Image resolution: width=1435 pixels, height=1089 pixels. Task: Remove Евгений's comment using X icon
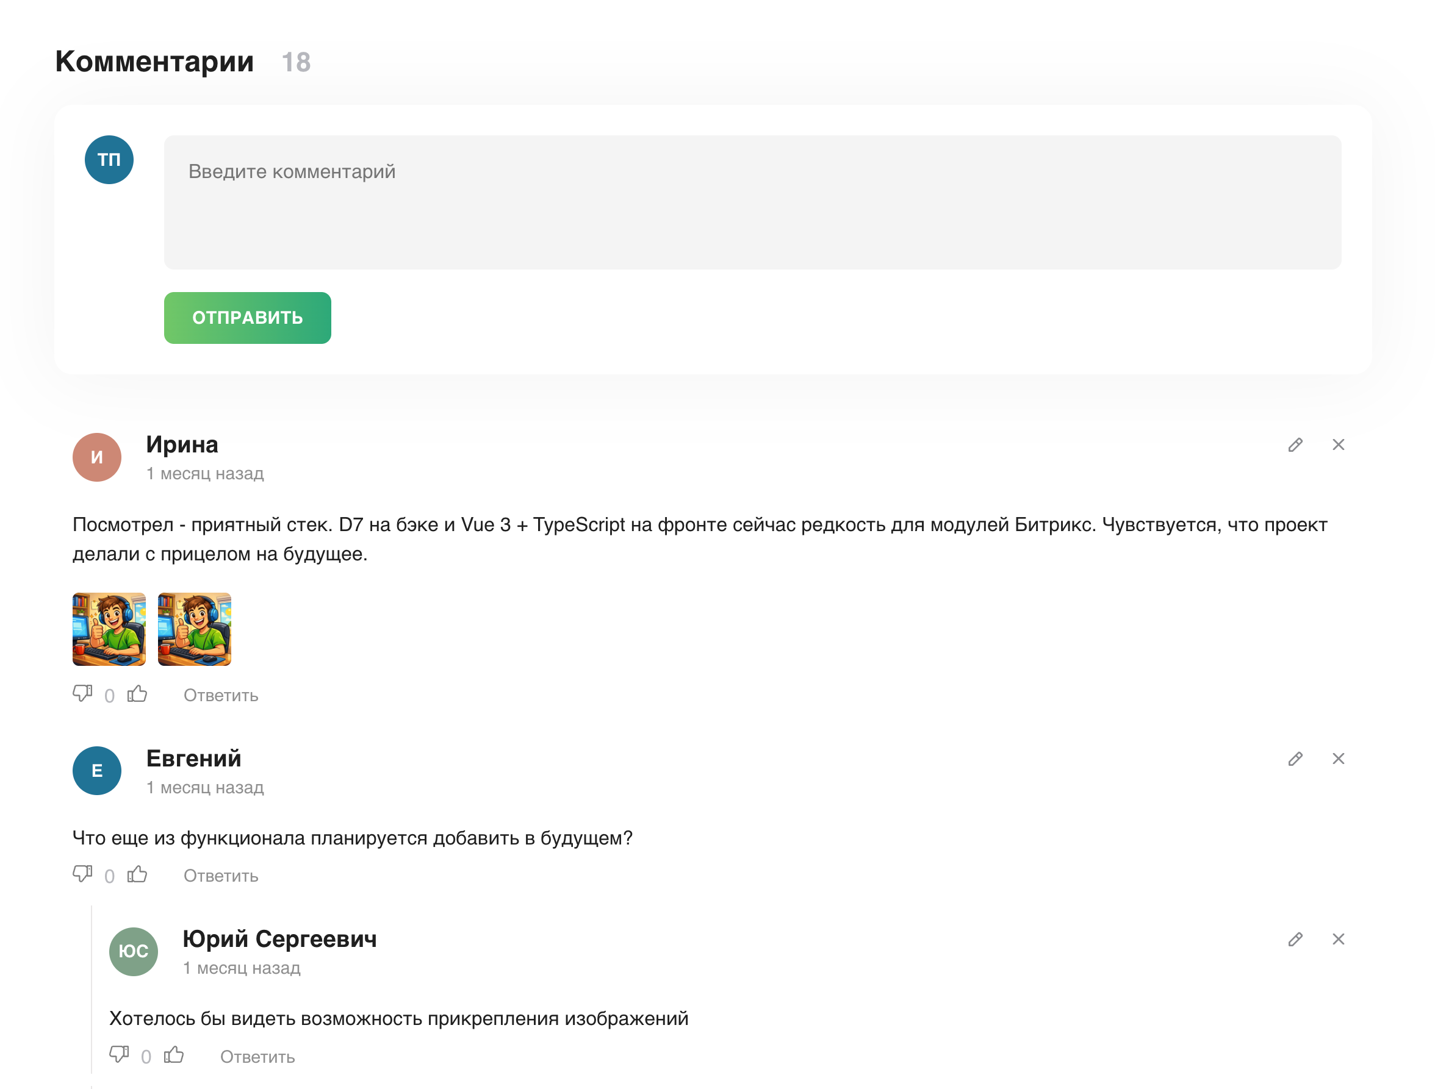click(x=1339, y=759)
